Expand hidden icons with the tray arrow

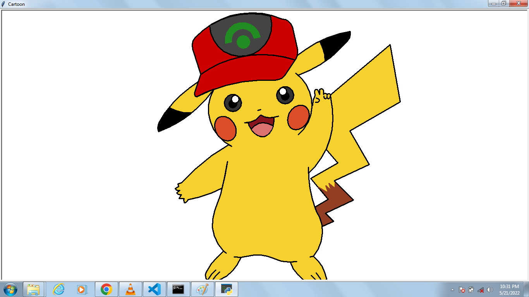tap(452, 290)
